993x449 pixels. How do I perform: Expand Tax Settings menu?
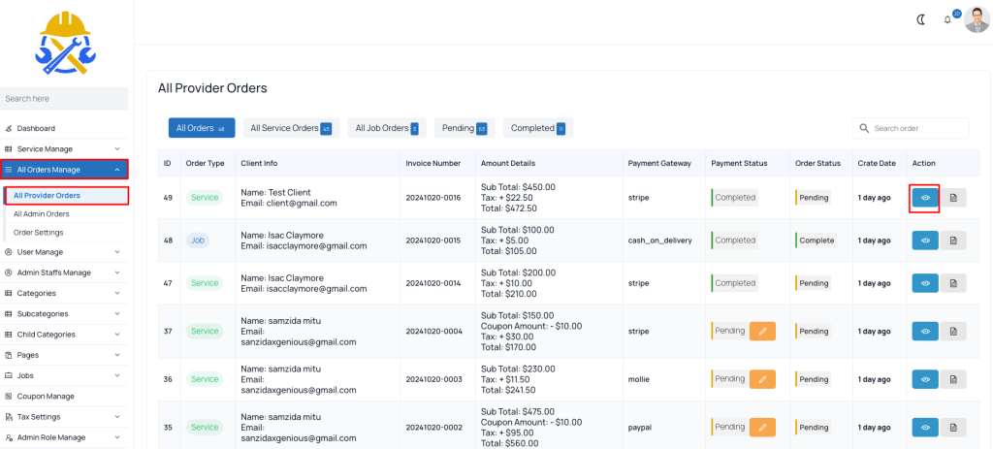tap(64, 417)
